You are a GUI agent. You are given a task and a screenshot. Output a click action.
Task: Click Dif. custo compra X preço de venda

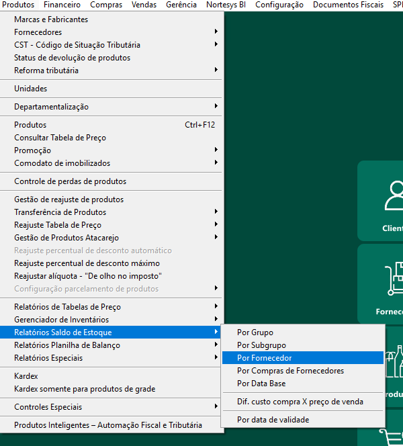point(300,402)
